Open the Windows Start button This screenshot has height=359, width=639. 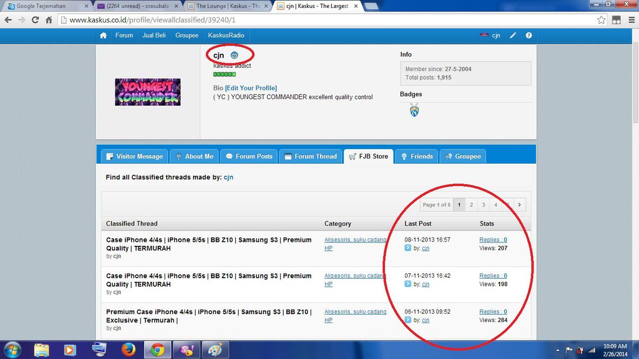point(12,350)
